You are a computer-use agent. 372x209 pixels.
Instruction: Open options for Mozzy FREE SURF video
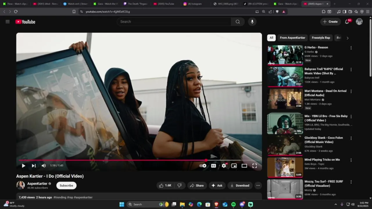pyautogui.click(x=351, y=182)
